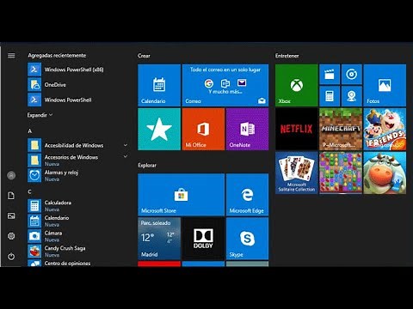Open the Mi Office tile
This screenshot has width=413, height=309.
point(203,129)
